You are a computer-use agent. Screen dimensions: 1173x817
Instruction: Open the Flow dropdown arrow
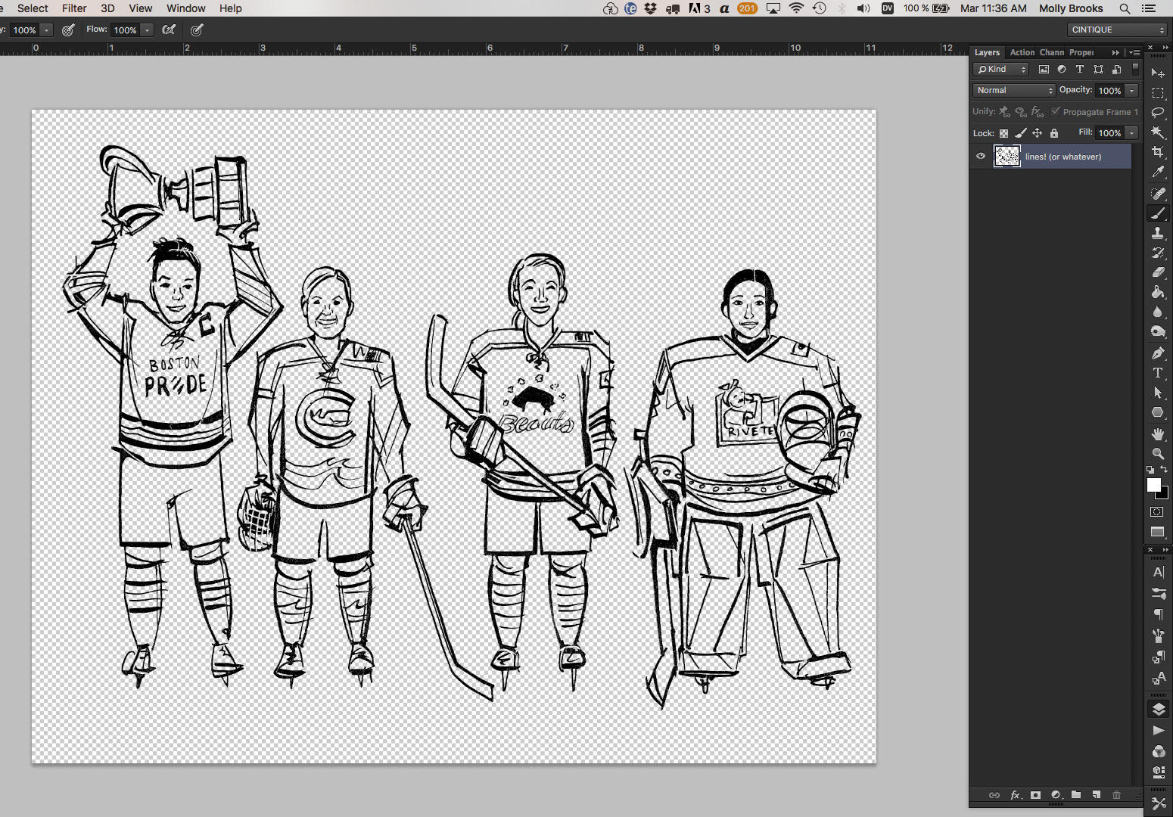coord(147,30)
